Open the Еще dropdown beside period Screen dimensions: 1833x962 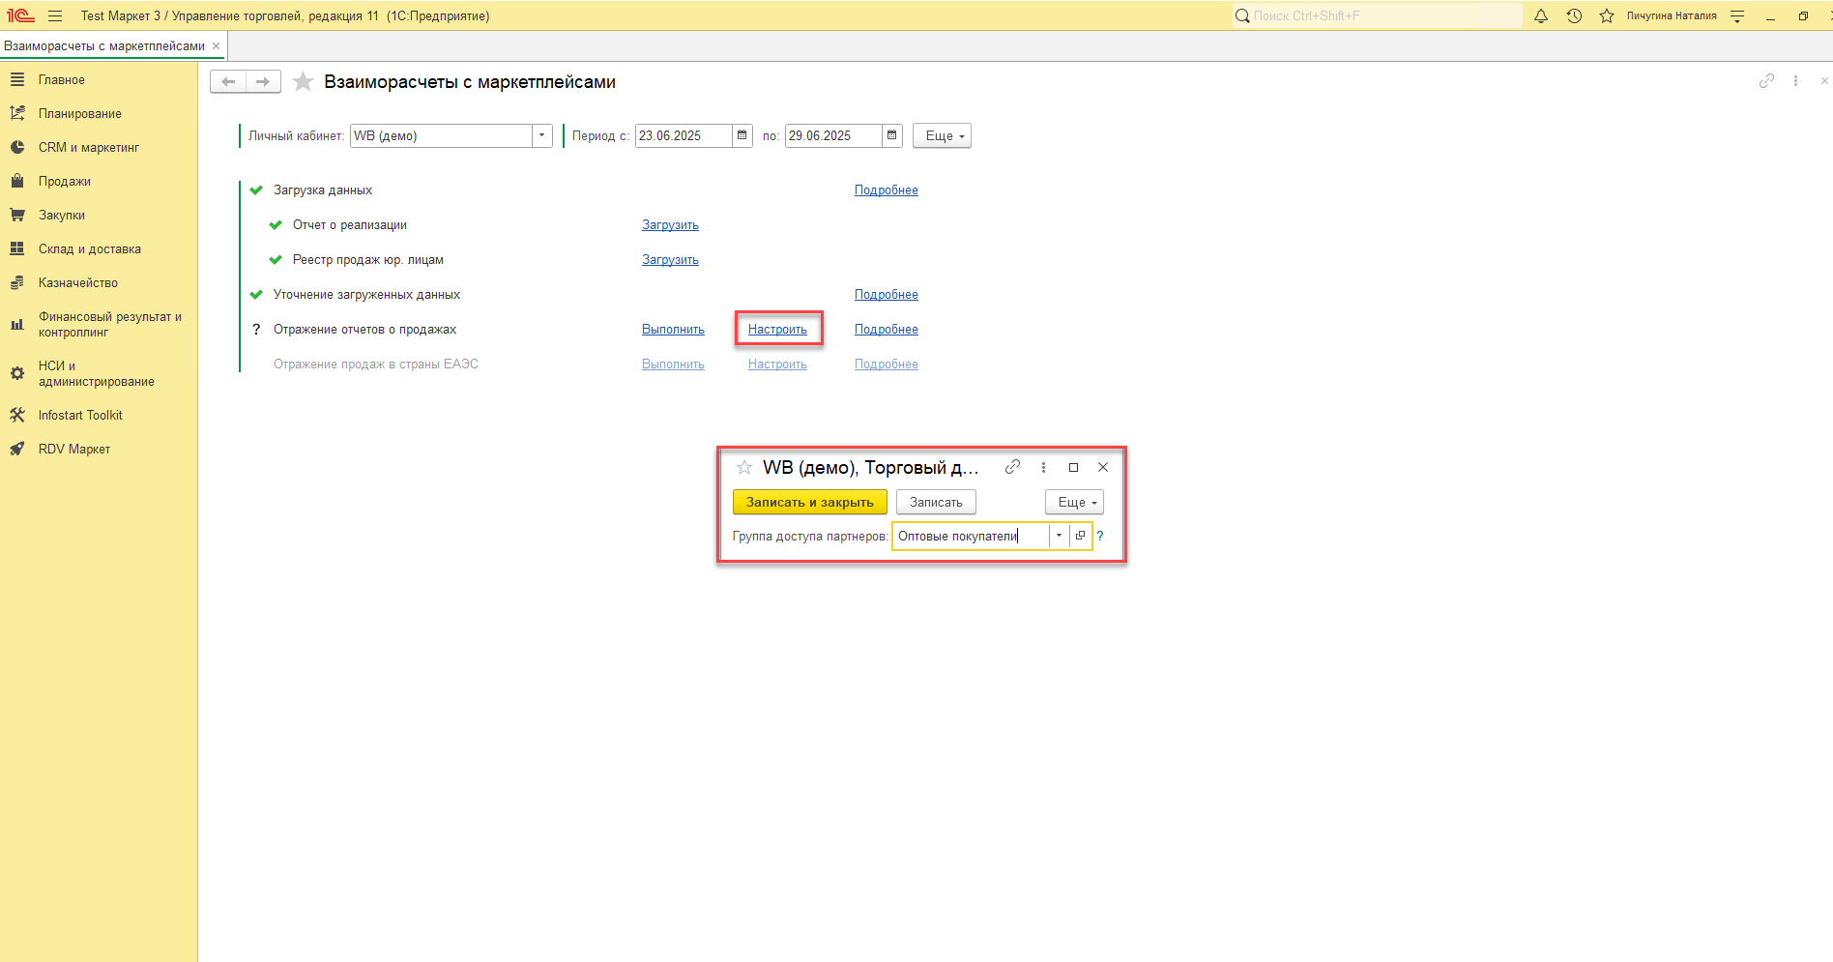pos(942,136)
